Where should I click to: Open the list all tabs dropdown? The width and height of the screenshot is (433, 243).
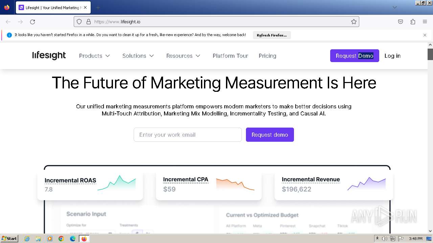click(x=394, y=7)
